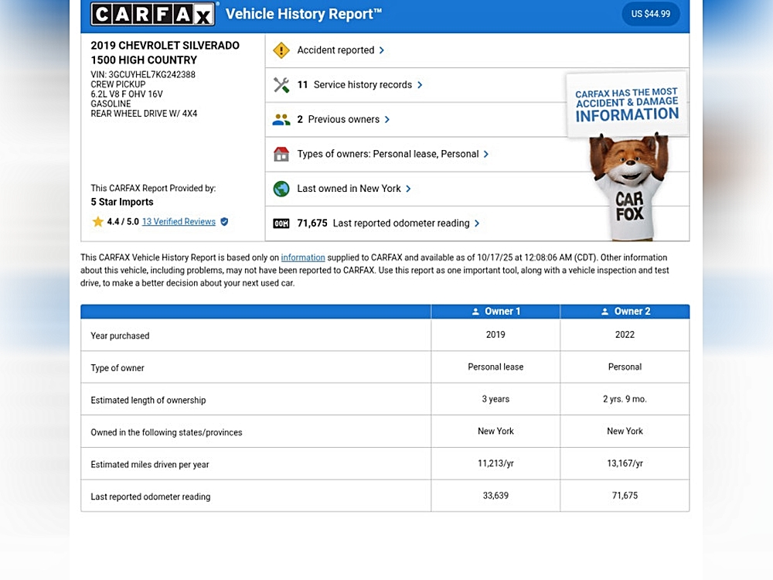
Task: Expand the Previous owners chevron
Action: pos(387,120)
